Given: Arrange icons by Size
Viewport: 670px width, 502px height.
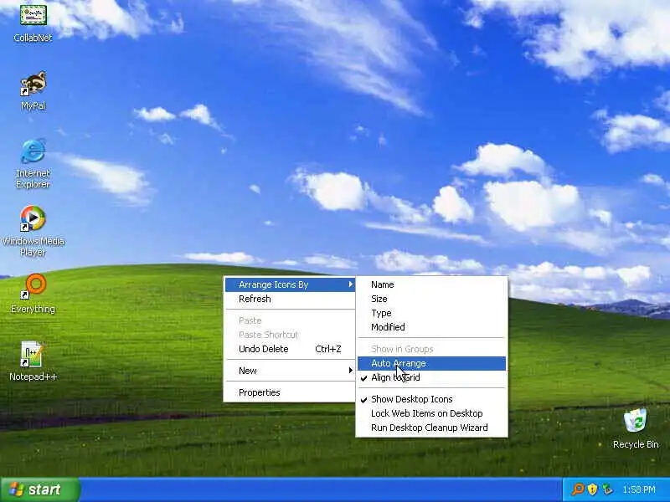Looking at the screenshot, I should 431,299.
